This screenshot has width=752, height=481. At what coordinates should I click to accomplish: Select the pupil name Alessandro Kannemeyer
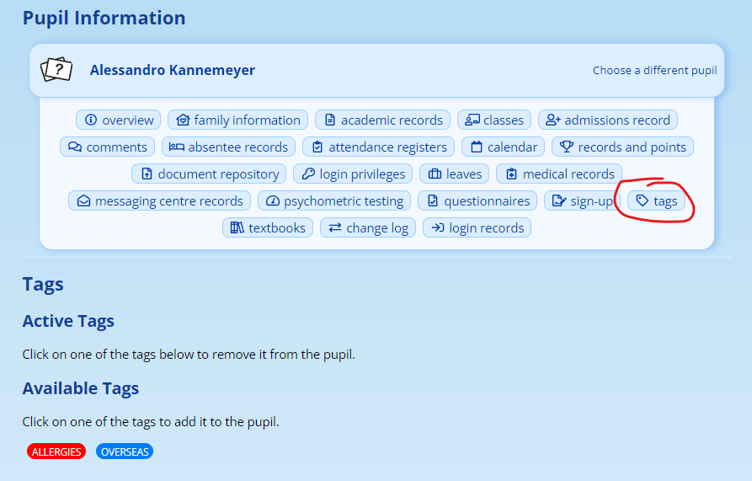[x=172, y=71]
